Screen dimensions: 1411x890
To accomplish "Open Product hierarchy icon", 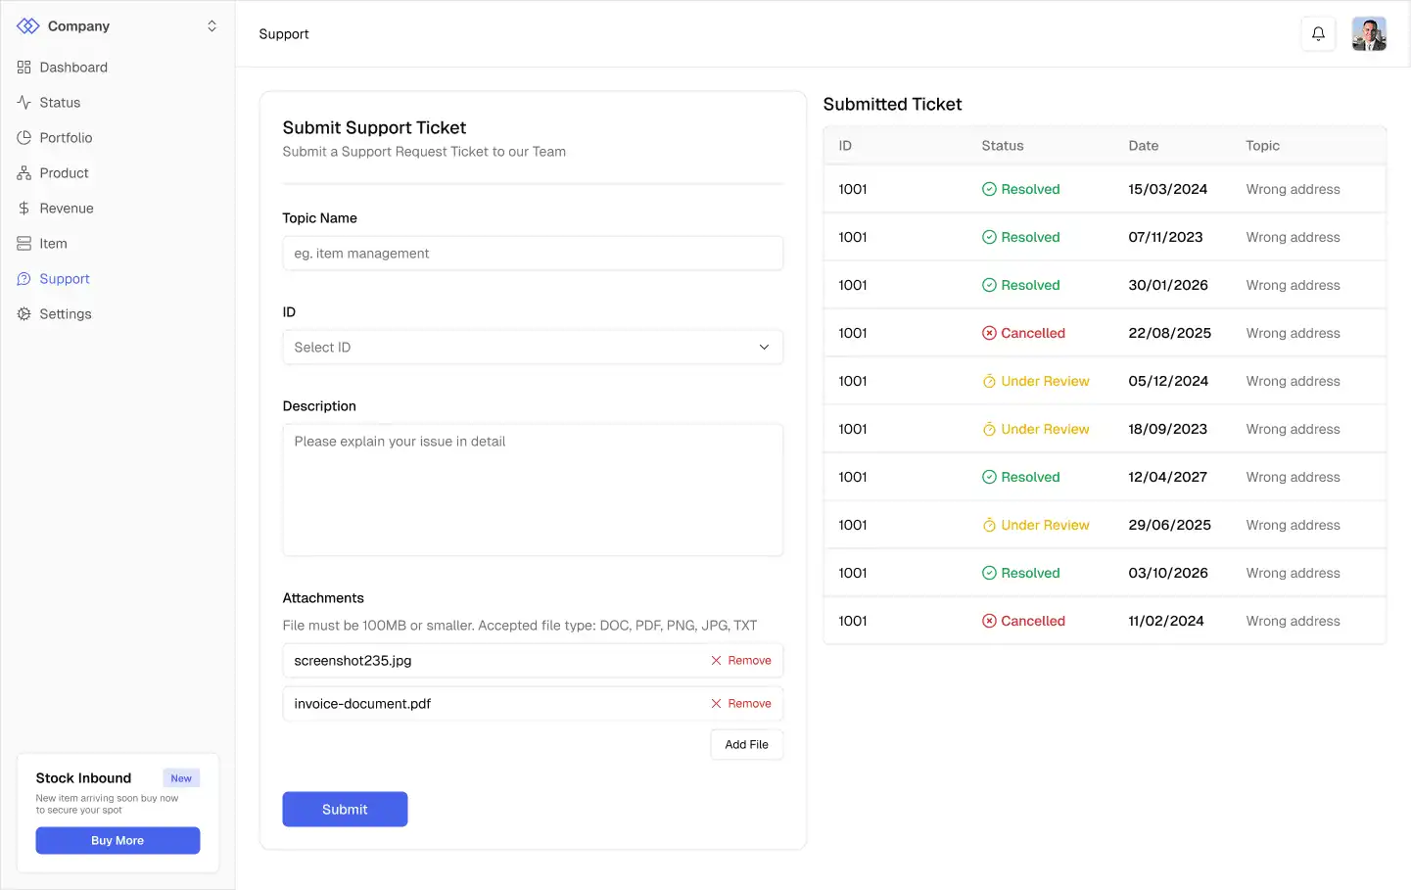I will click(24, 173).
